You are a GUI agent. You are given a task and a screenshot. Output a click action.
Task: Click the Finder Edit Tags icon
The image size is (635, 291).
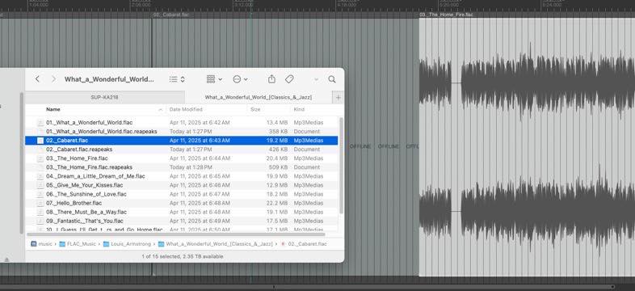289,79
